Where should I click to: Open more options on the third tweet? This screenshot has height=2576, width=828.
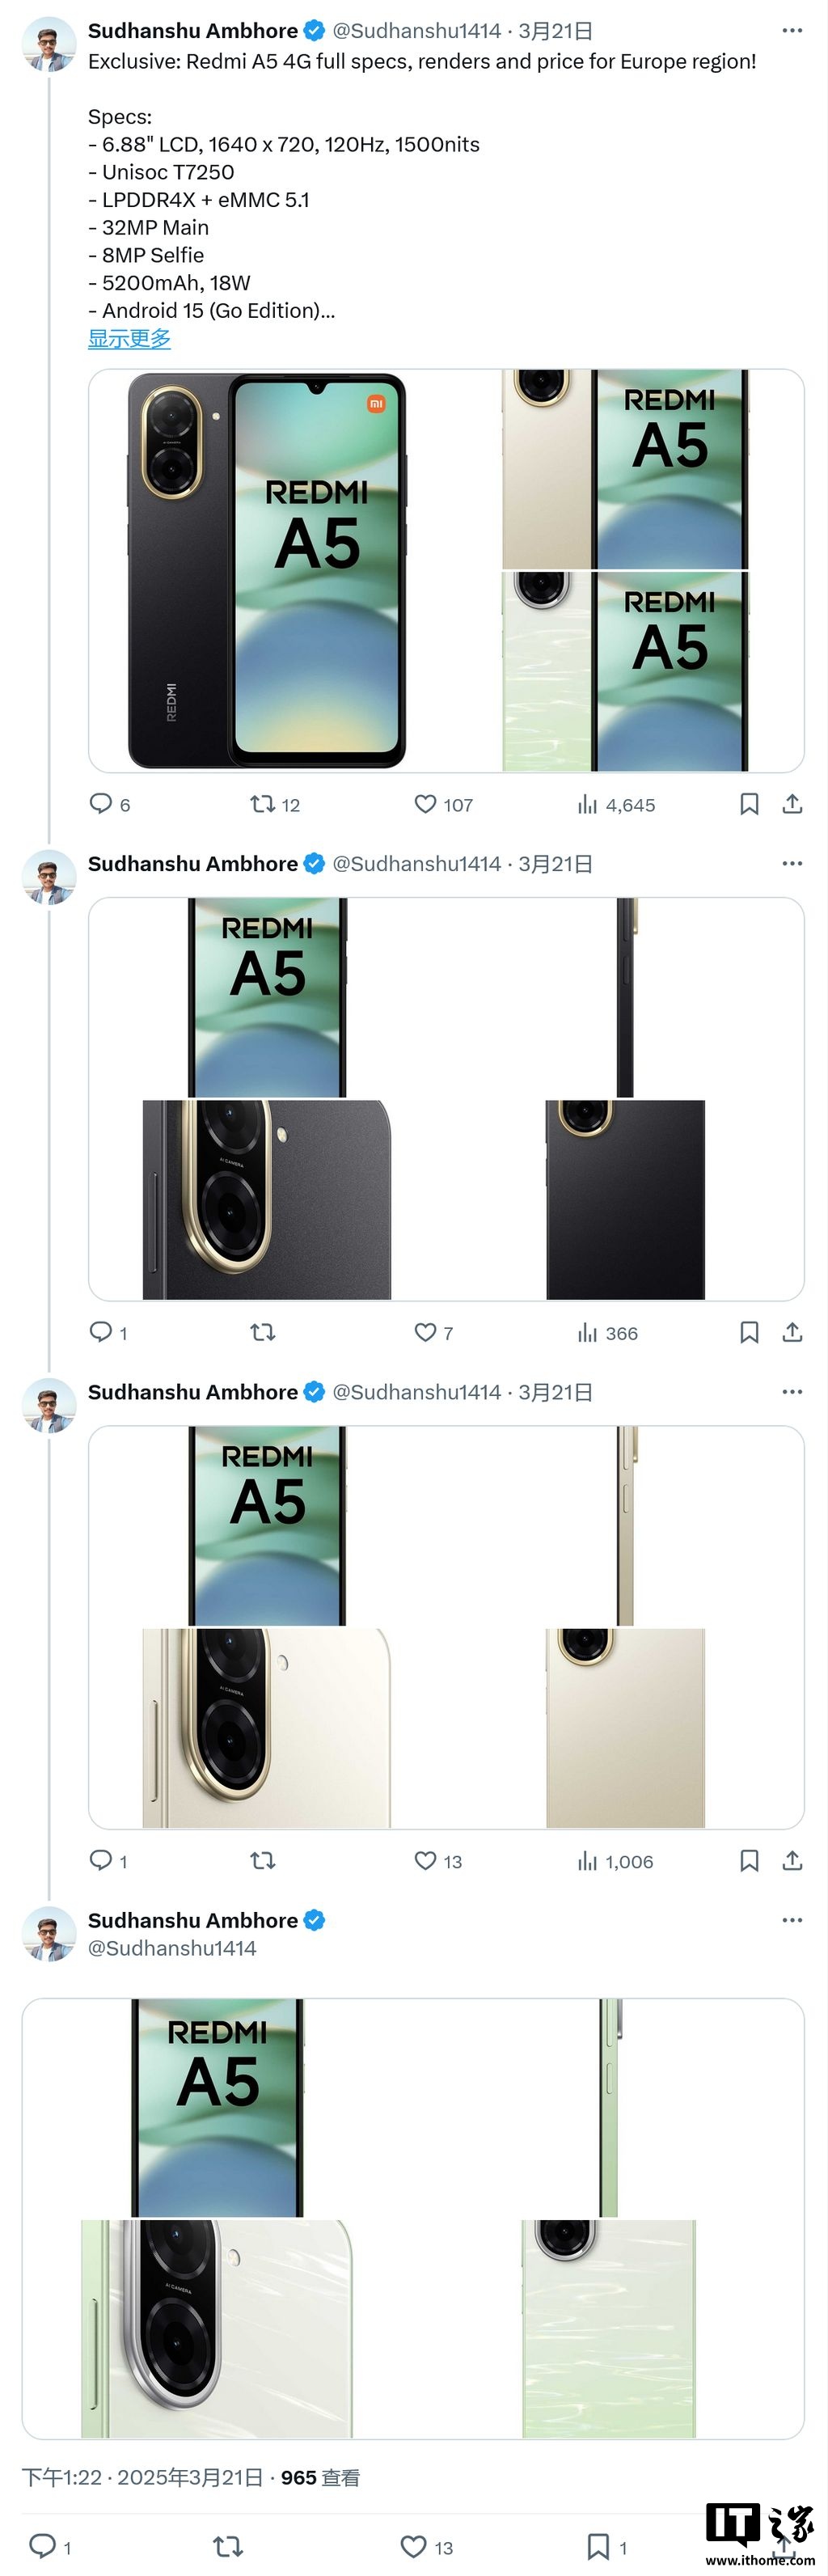tap(792, 1391)
